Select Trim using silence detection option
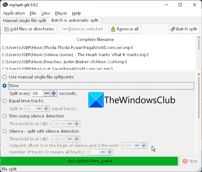 [5, 116]
